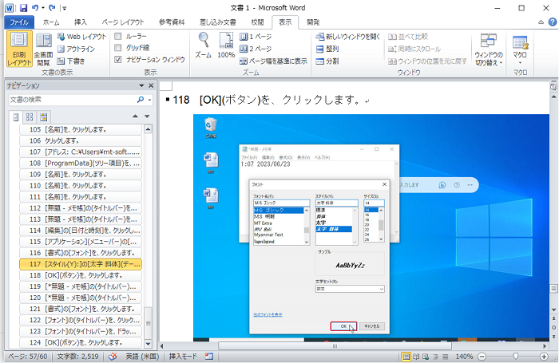Image resolution: width=559 pixels, height=363 pixels.
Task: Go to heading 105 [名前]を、クリックします。
Action: (x=81, y=130)
